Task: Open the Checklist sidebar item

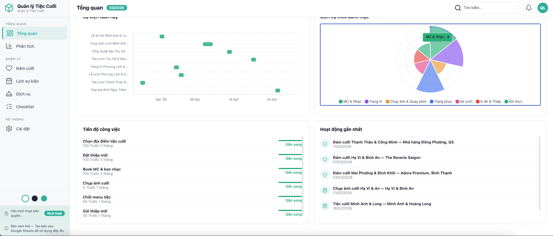Action: coord(25,107)
